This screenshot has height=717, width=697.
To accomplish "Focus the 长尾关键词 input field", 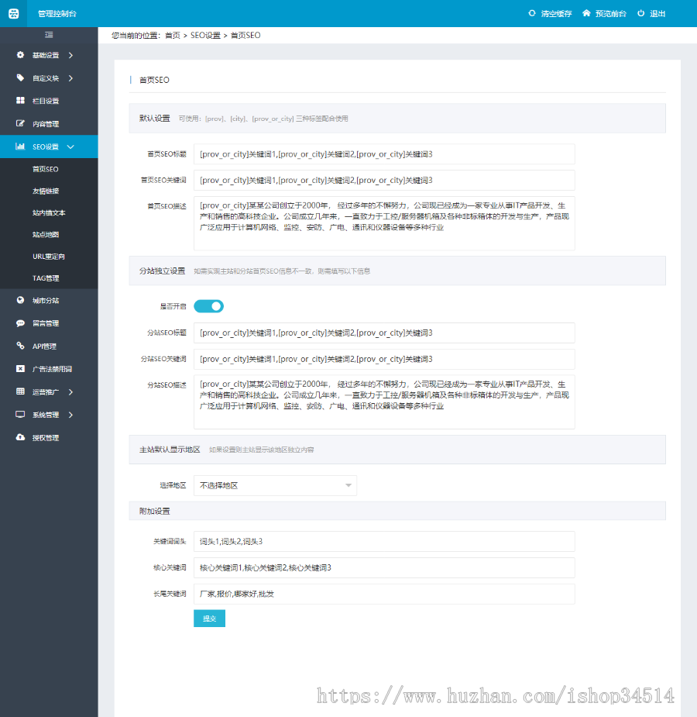I will (x=384, y=594).
